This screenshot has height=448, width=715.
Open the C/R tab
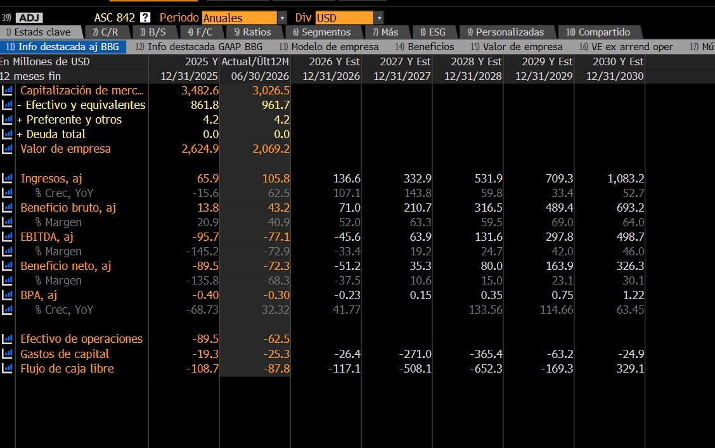[105, 32]
